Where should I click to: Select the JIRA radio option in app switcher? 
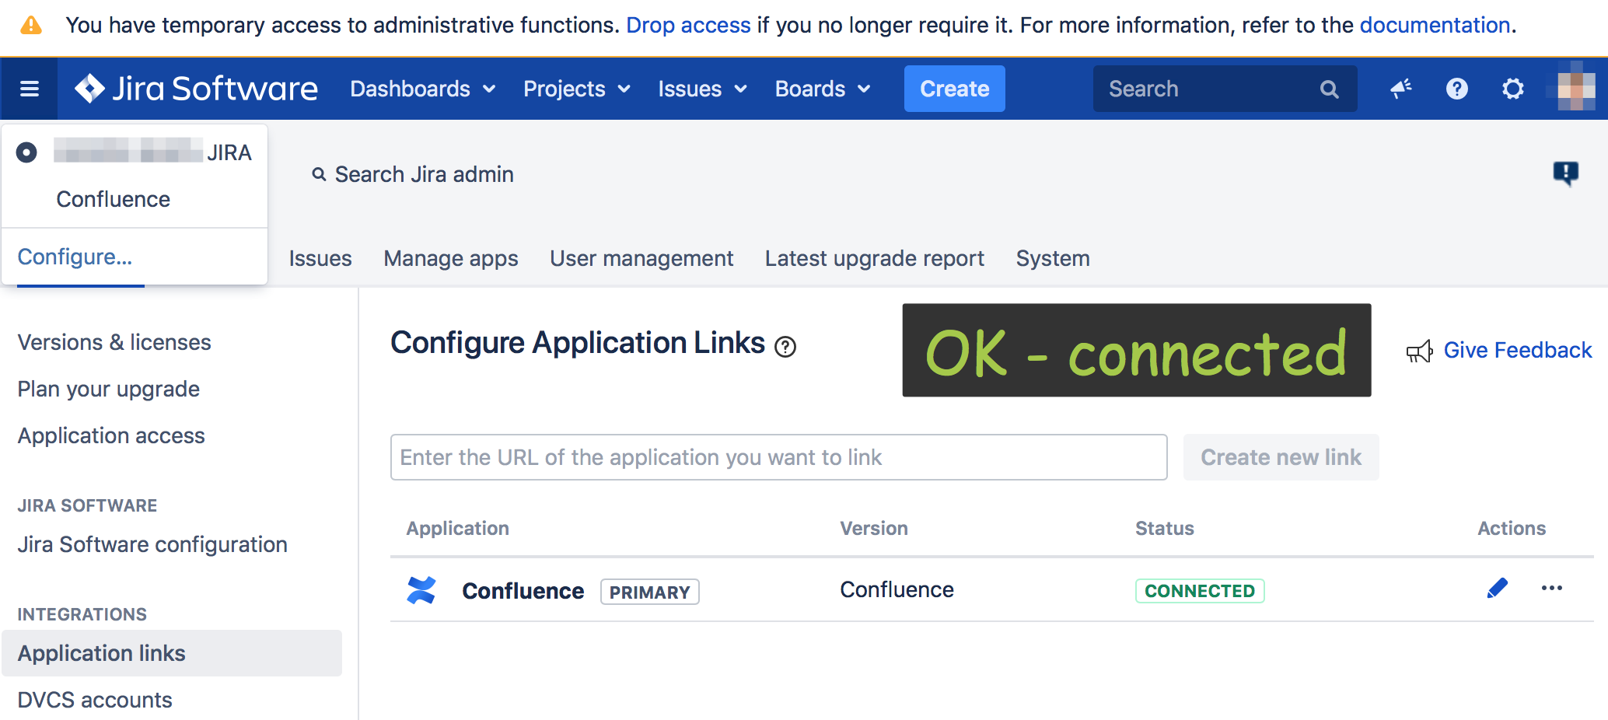[x=26, y=152]
